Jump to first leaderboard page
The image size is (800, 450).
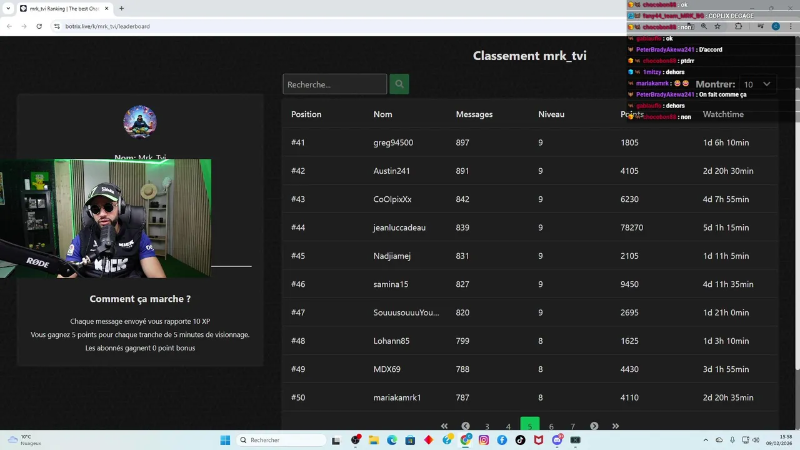[x=444, y=426]
